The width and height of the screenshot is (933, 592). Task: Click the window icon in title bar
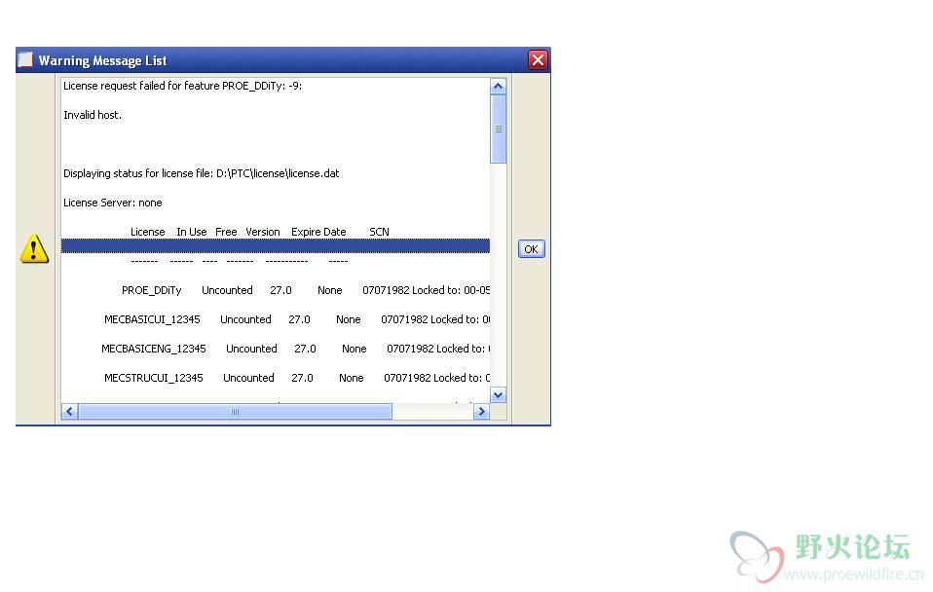point(25,59)
